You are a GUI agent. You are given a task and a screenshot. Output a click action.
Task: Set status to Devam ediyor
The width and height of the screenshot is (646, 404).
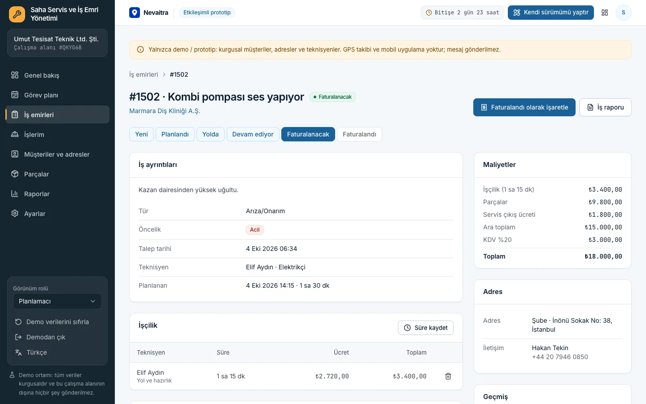(253, 134)
